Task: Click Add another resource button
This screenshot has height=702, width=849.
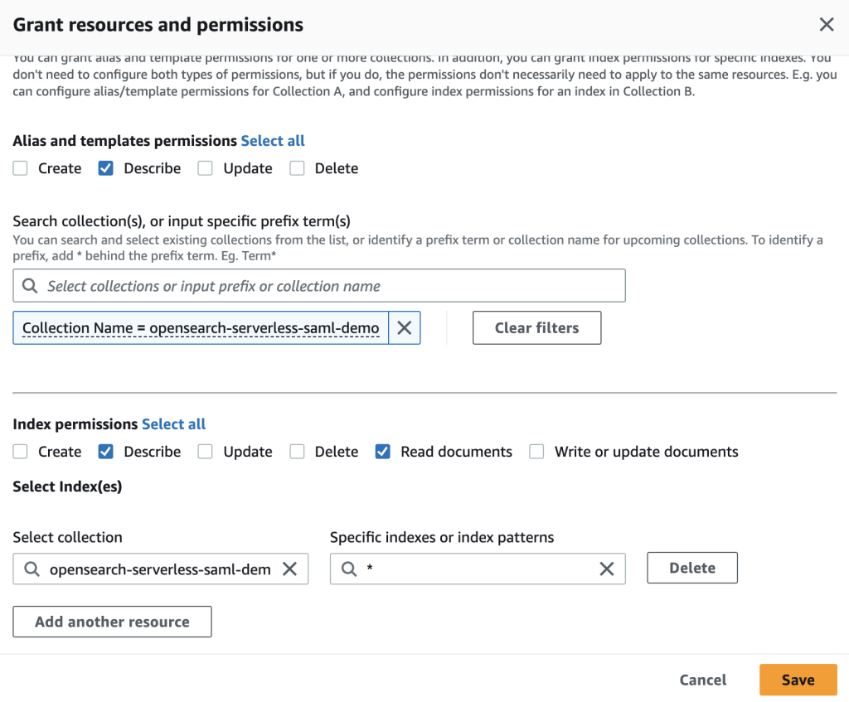Action: [x=112, y=622]
